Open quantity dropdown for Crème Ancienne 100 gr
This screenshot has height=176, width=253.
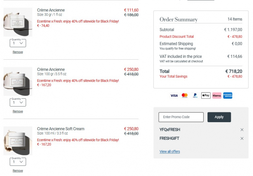(18, 102)
